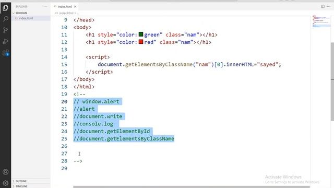This screenshot has width=334, height=188.
Task: Click the red color swatch on line 12
Action: coord(141,42)
